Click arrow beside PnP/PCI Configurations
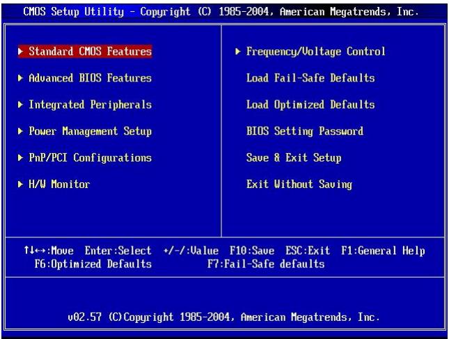This screenshot has width=449, height=339. (20, 158)
